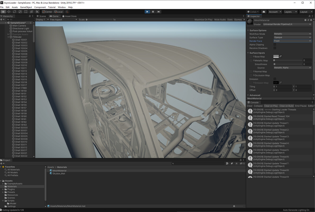Switch pivot between Center and Pivot mode
This screenshot has height=212, width=315.
click(47, 12)
